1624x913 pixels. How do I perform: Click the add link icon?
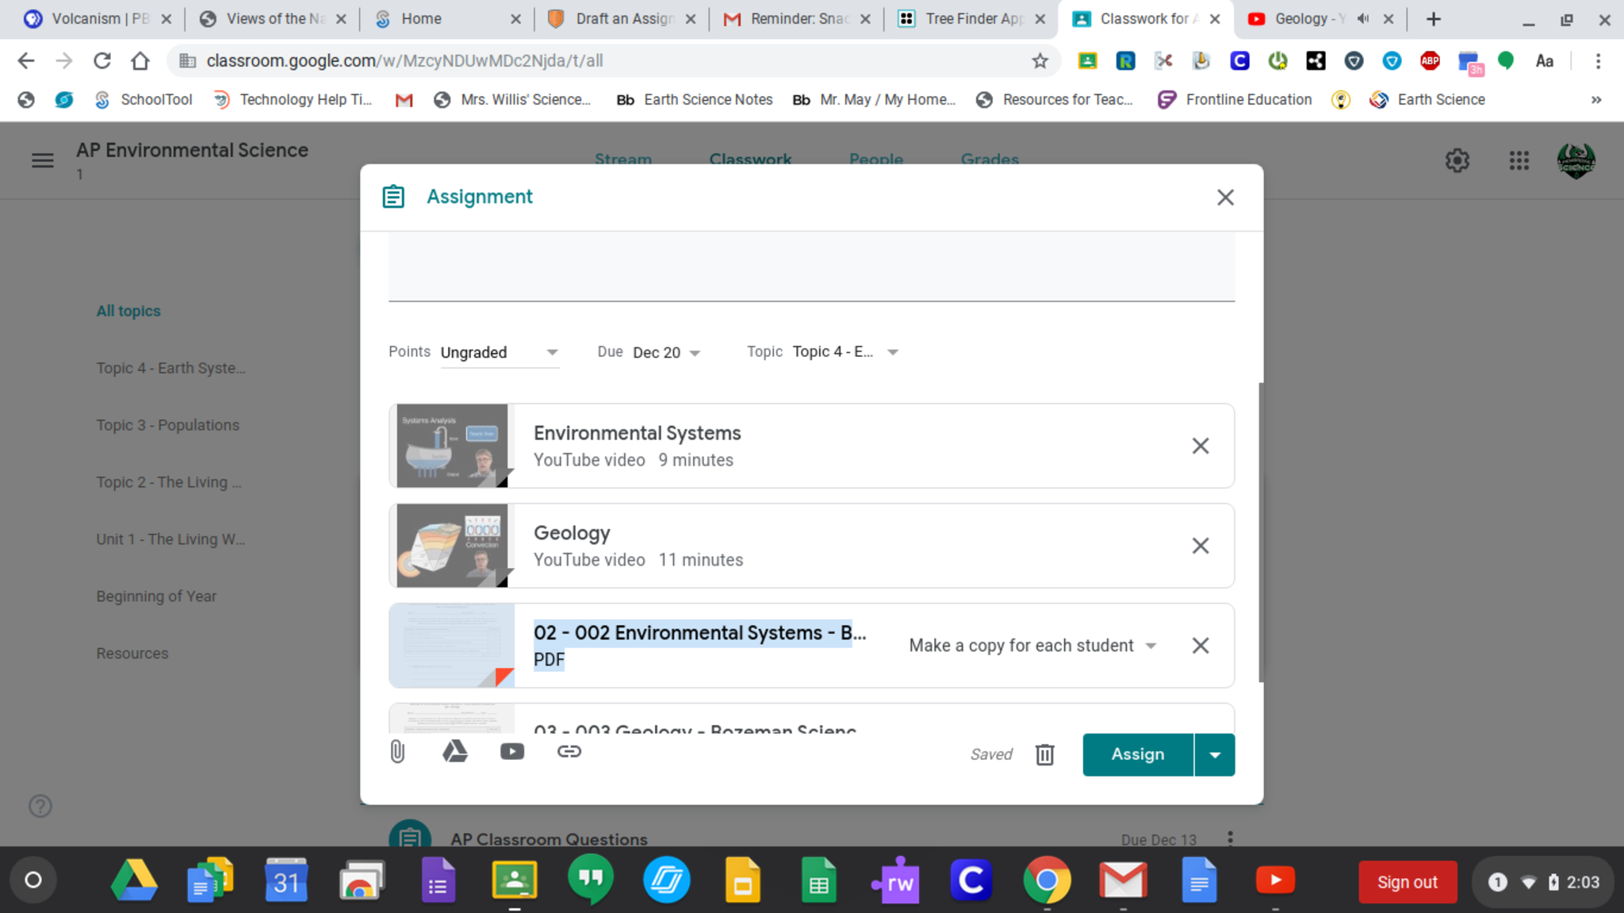click(569, 751)
